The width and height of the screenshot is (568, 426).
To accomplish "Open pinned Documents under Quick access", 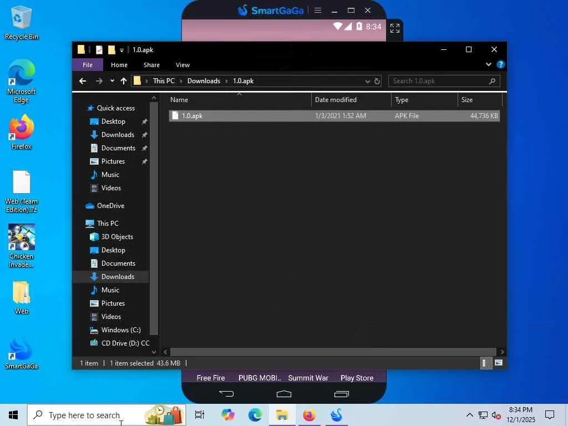I will tap(118, 148).
